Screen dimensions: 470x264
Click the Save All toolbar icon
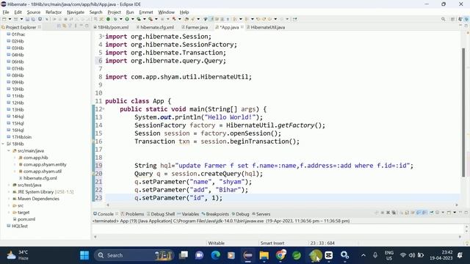33,19
